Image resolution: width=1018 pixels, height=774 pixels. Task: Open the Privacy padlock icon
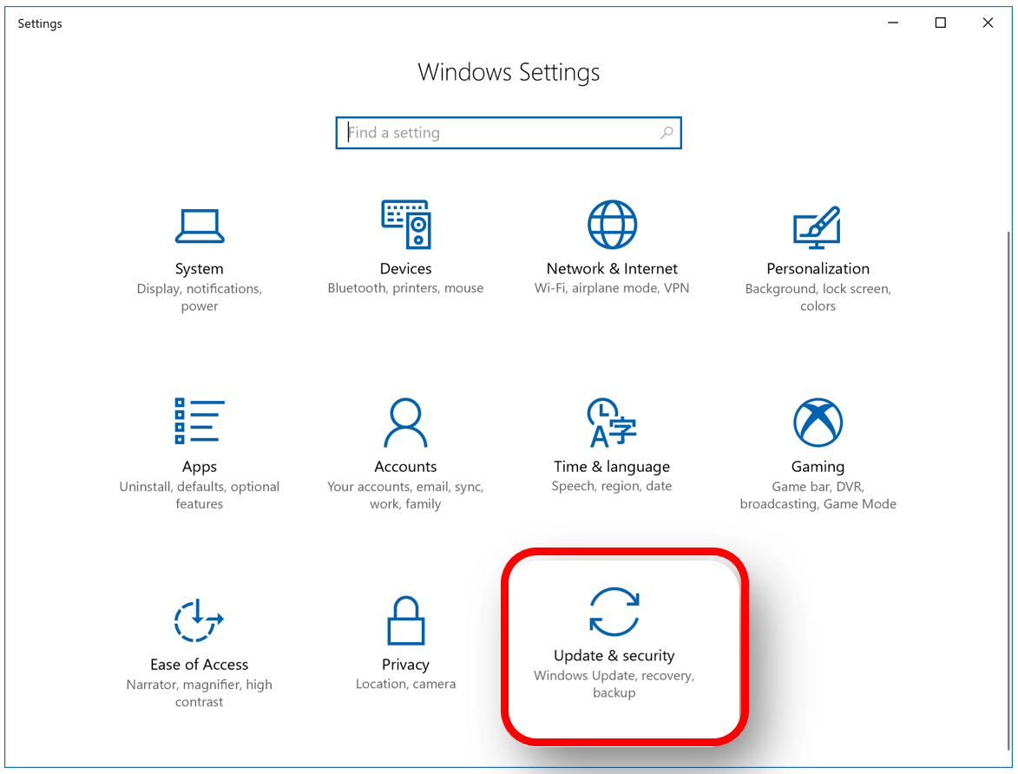point(405,620)
